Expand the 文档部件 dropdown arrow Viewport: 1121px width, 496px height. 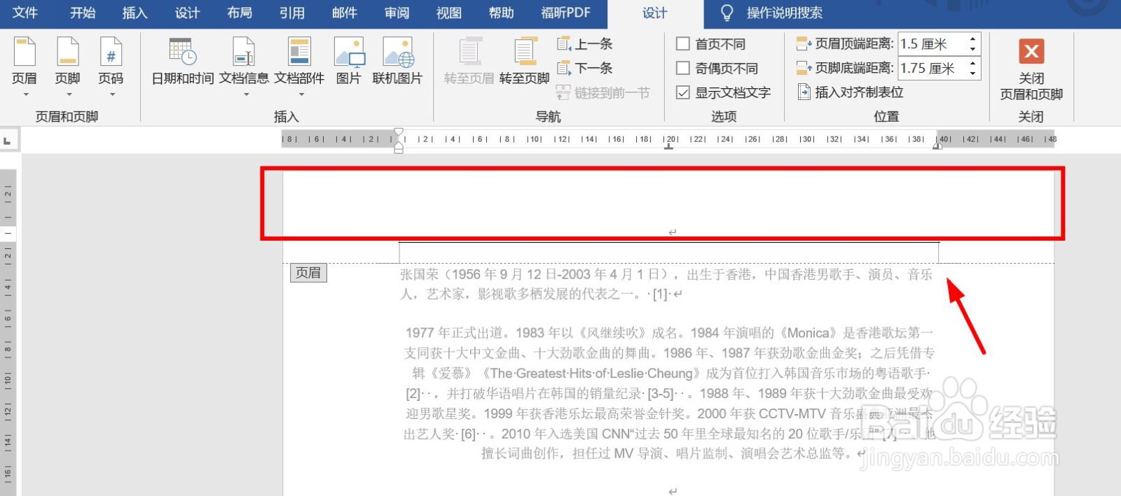[x=301, y=94]
